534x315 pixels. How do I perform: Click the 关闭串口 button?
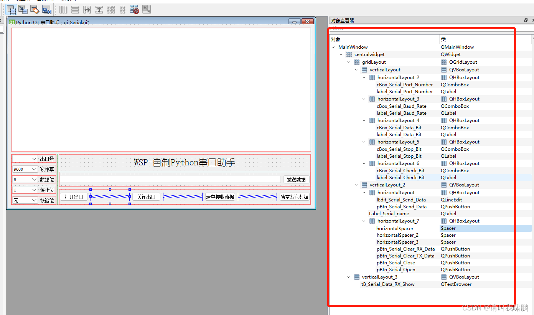click(146, 197)
